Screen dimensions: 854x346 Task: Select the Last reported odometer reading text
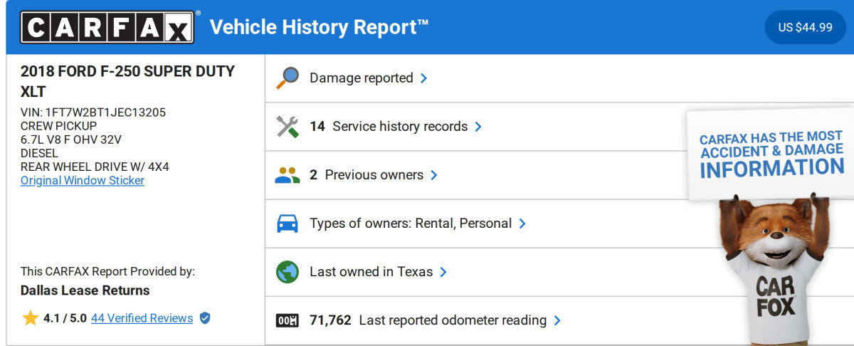[x=453, y=320]
